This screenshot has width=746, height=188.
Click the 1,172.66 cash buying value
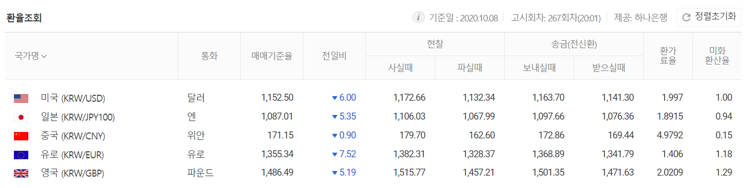click(409, 98)
